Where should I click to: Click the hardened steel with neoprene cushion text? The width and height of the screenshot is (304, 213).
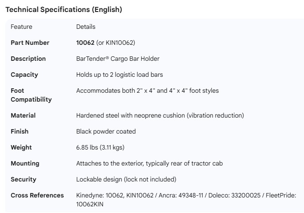click(160, 115)
